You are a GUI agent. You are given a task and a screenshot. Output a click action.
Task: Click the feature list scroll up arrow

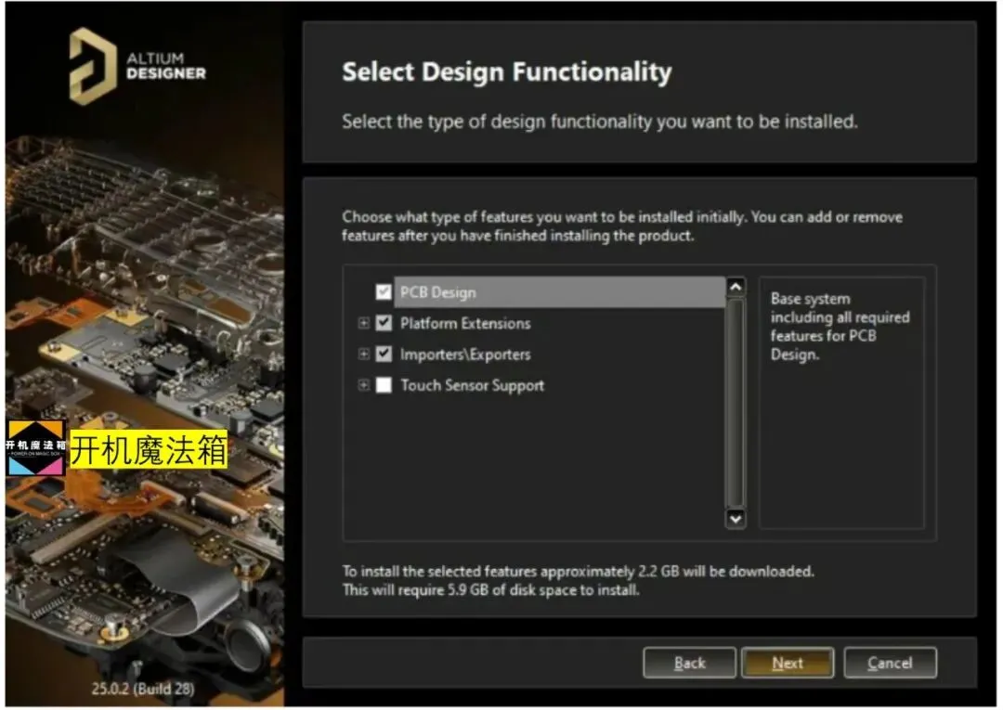(x=736, y=287)
